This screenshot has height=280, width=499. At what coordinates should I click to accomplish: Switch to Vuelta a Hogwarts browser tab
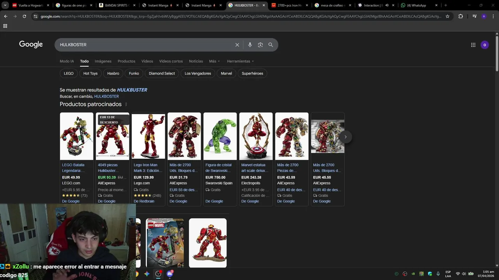coord(30,5)
